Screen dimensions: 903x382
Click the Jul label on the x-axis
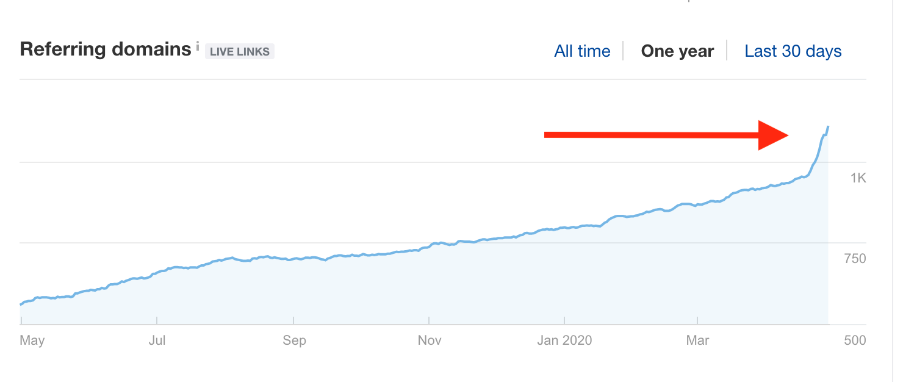click(157, 340)
